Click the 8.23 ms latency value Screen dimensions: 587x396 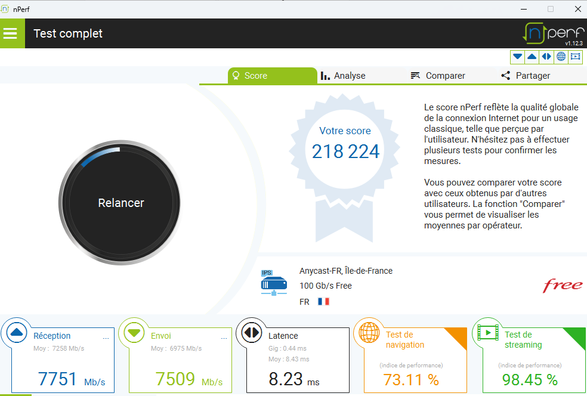pyautogui.click(x=294, y=379)
